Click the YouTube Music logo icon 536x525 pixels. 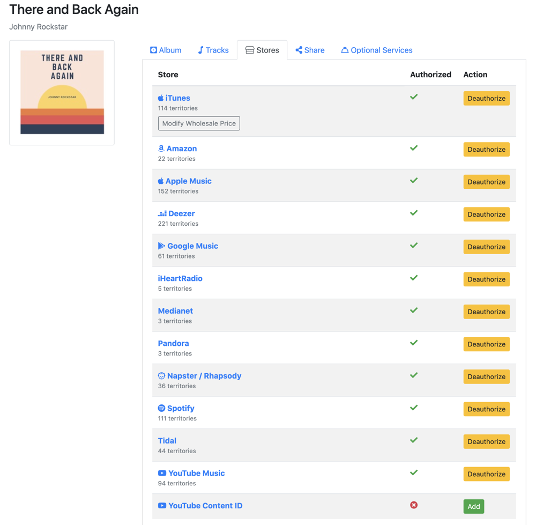point(162,473)
